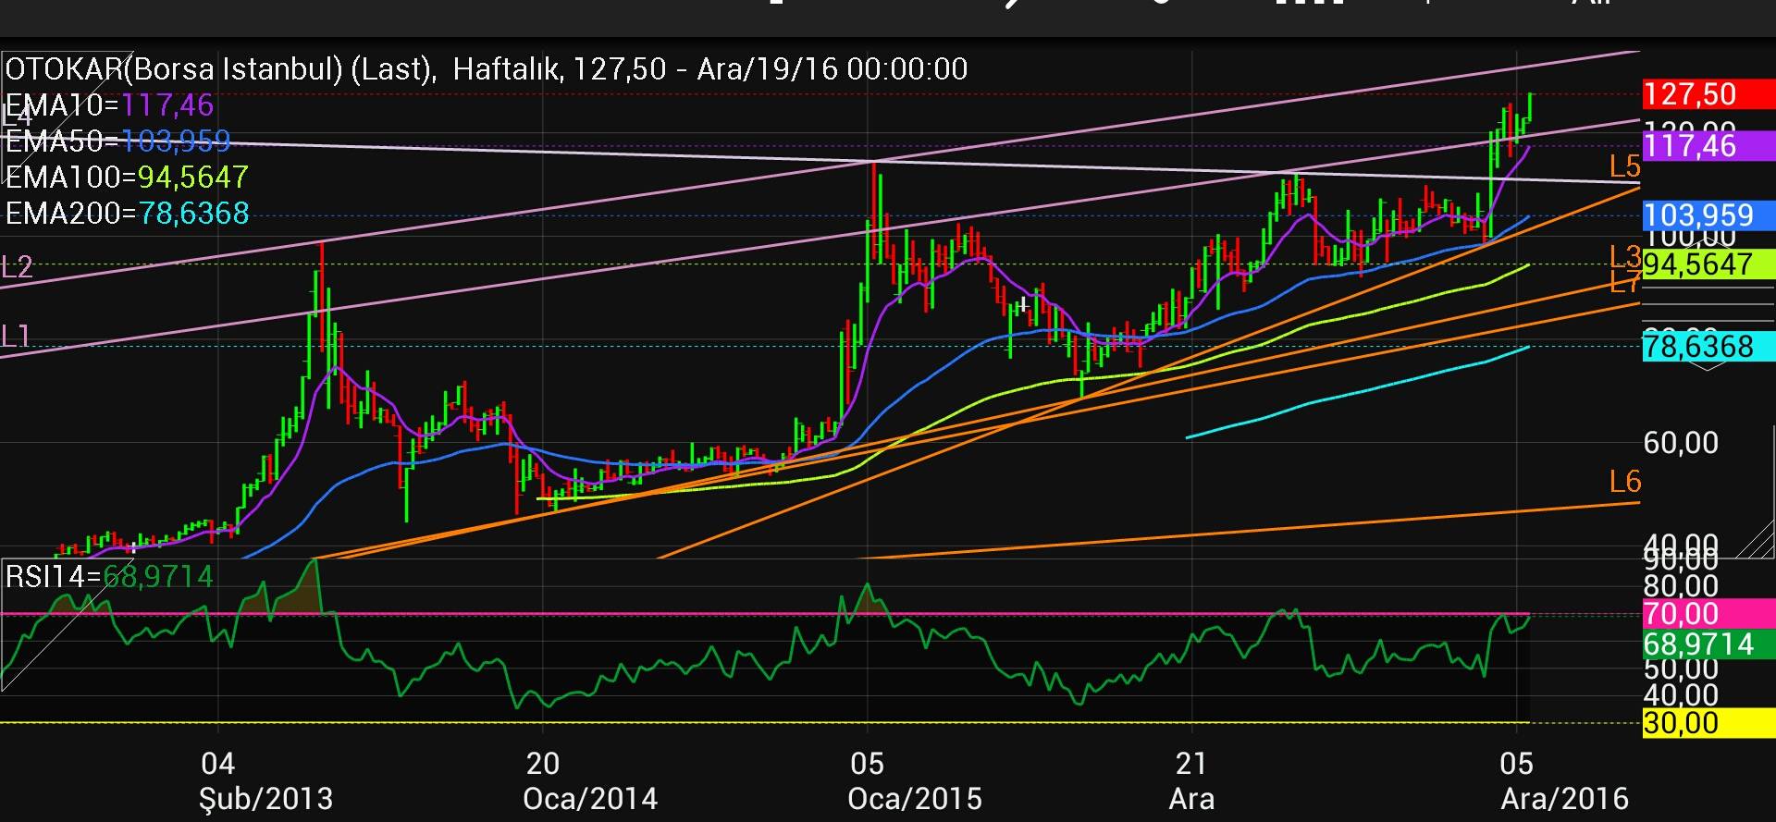Click the 05 Oca/2015 date axis label
The height and width of the screenshot is (822, 1776).
coord(913,781)
